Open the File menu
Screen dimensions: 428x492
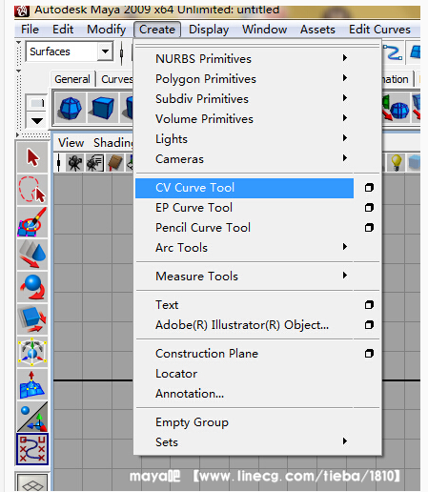click(x=30, y=30)
